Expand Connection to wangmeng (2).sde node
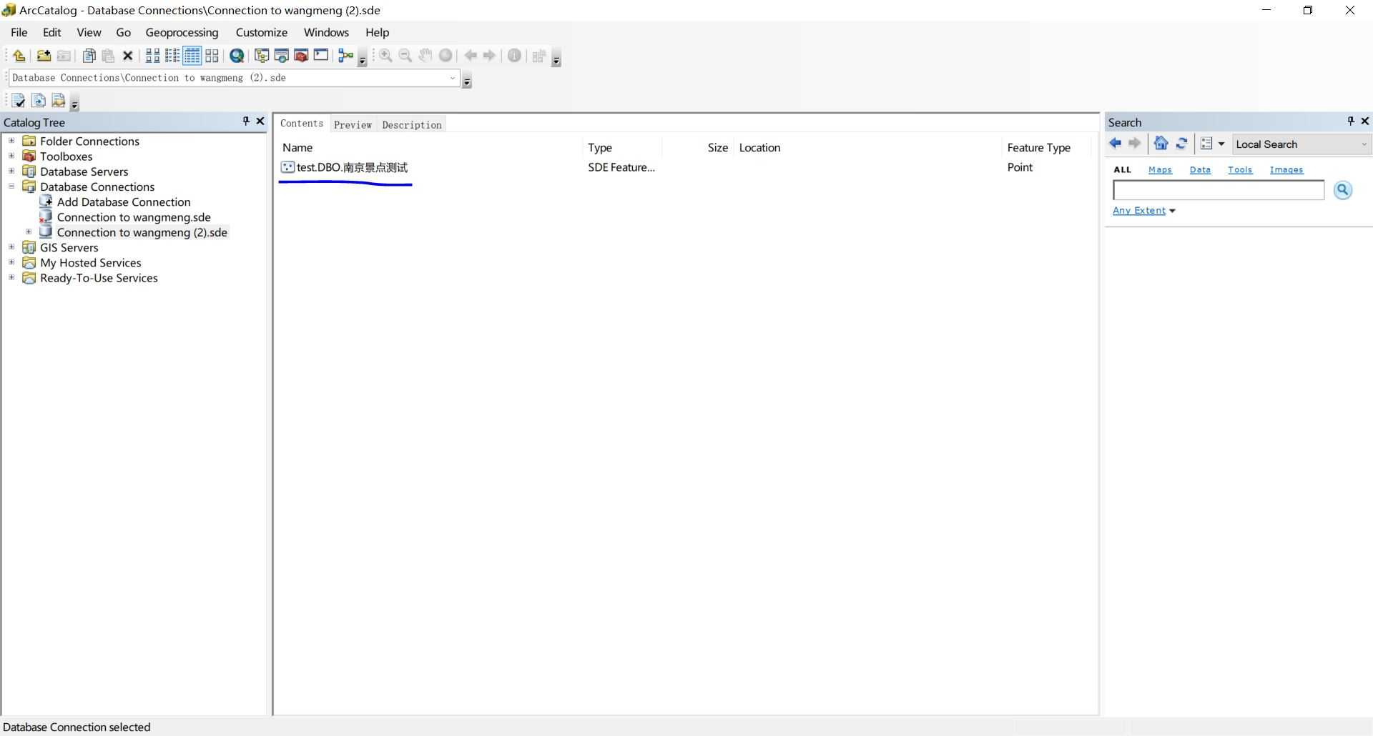 pos(29,232)
